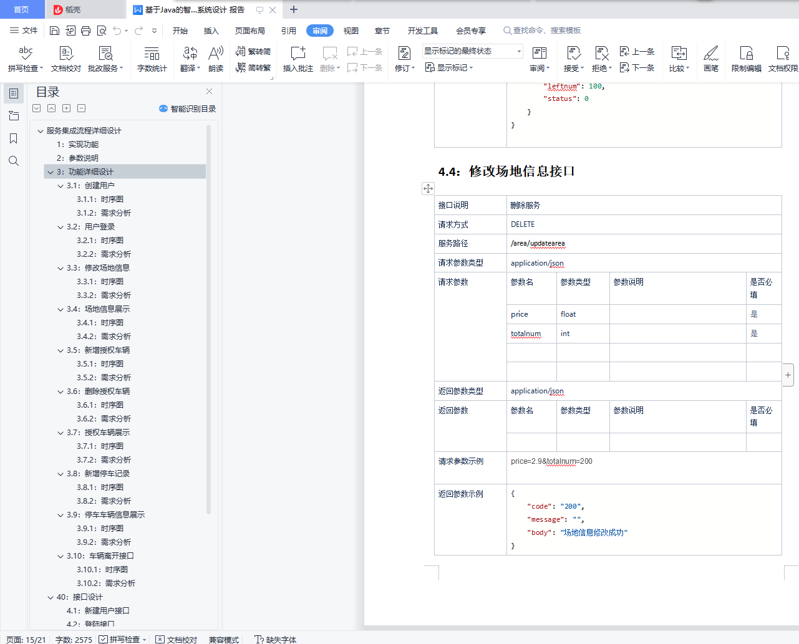This screenshot has width=799, height=644.
Task: Switch to the 插入 ribbon tab
Action: coord(211,31)
